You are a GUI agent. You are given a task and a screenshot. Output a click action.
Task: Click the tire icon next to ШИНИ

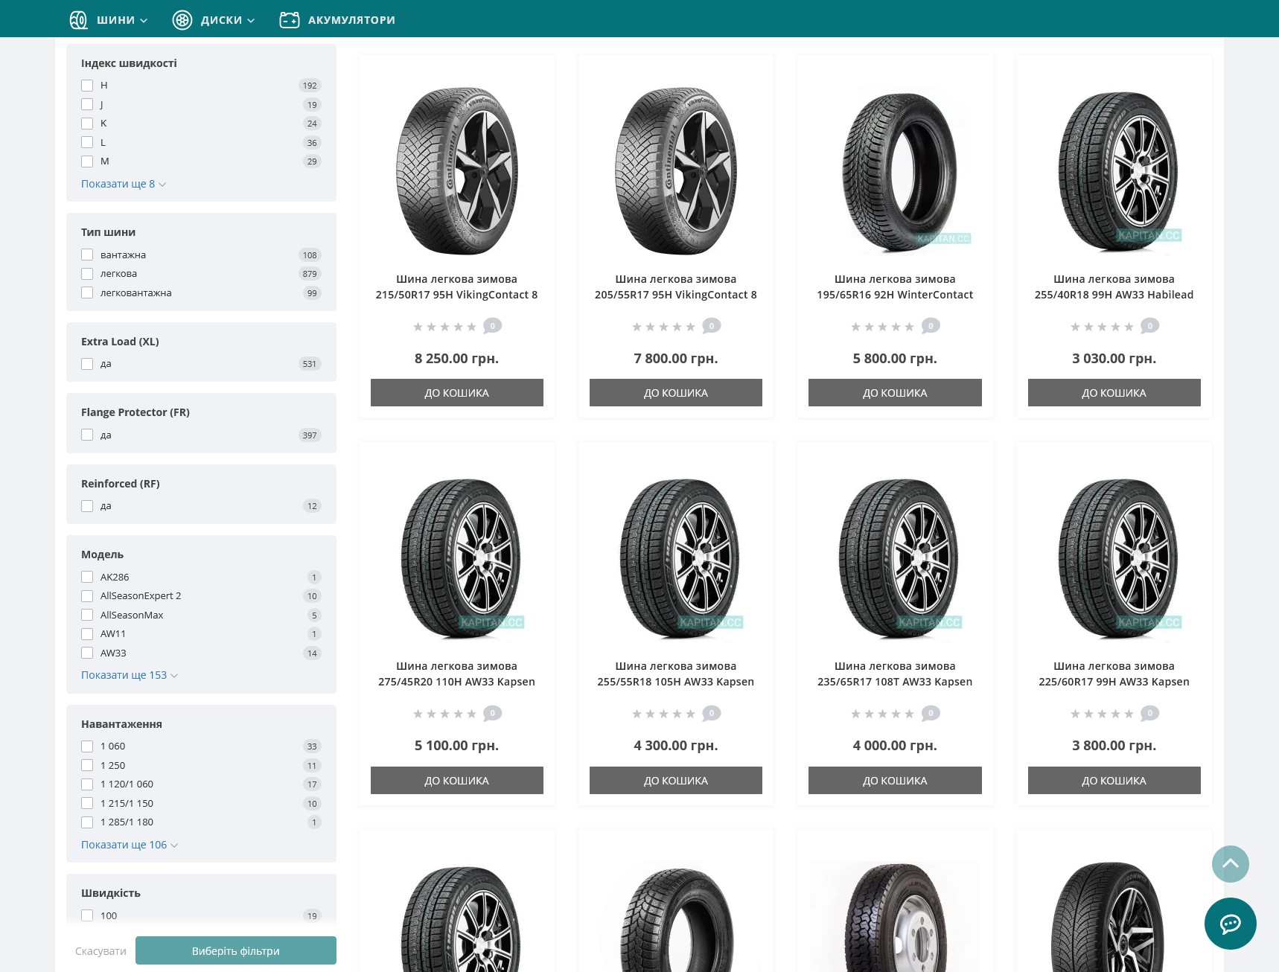78,20
